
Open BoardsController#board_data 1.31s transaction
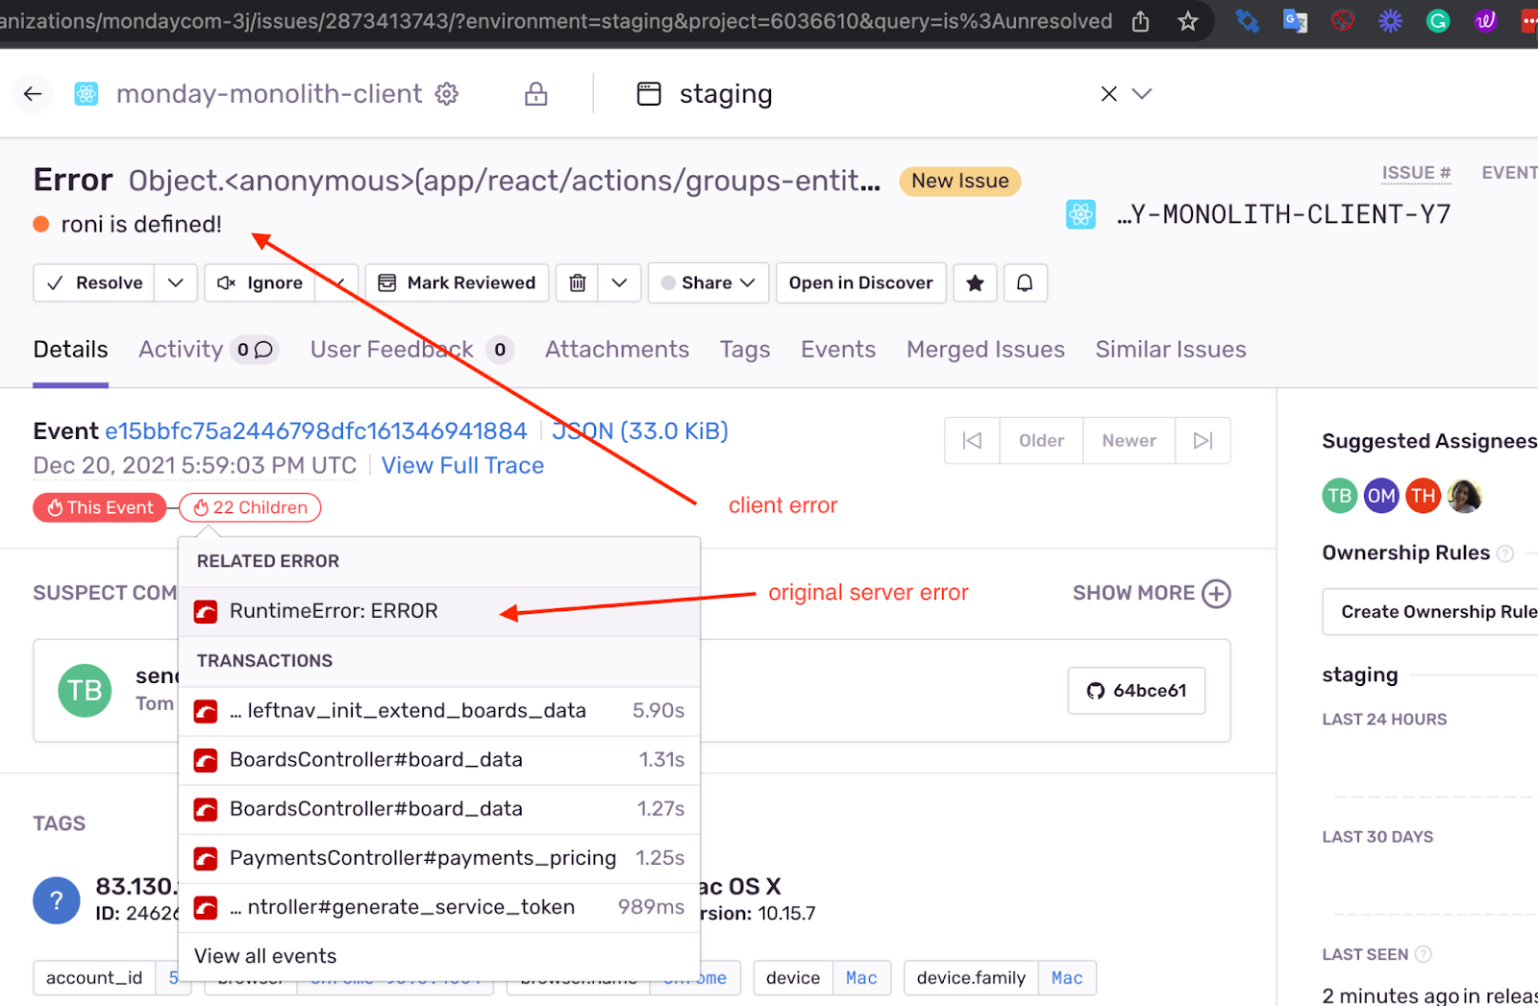(439, 760)
